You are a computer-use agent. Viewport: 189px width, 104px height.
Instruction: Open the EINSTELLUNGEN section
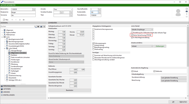tap(23, 95)
